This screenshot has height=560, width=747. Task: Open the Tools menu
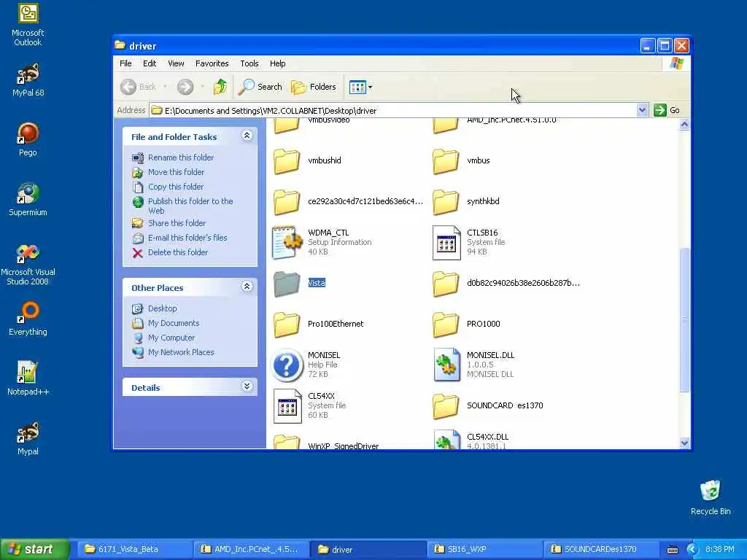249,63
